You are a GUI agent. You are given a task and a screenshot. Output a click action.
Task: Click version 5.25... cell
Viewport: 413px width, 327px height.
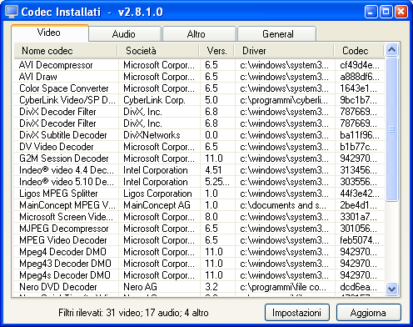[x=217, y=182]
